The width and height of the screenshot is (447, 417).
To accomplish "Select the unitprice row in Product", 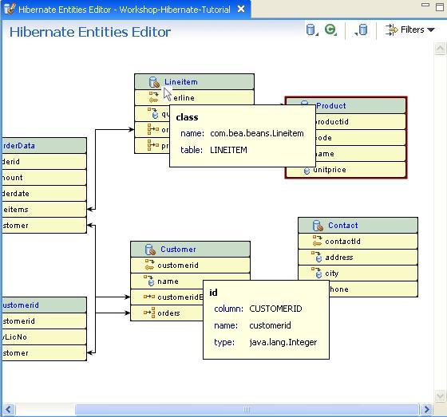I will 346,170.
